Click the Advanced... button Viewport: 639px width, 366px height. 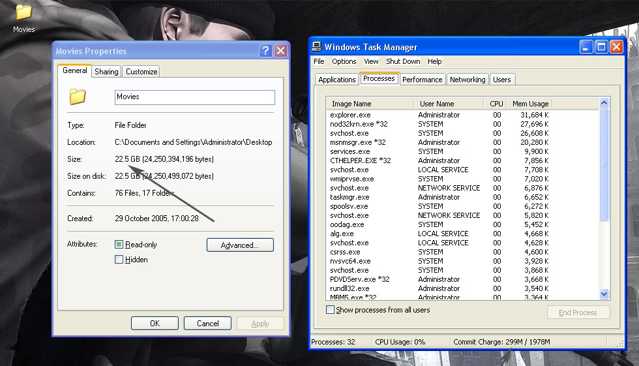coord(240,245)
